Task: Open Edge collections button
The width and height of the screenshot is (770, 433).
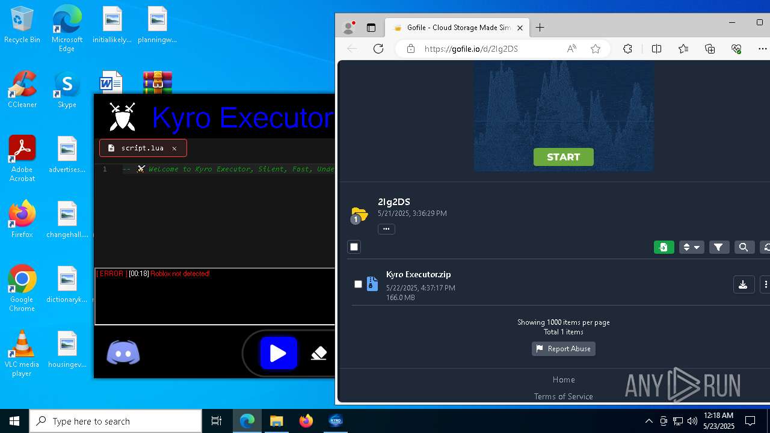Action: pos(710,49)
